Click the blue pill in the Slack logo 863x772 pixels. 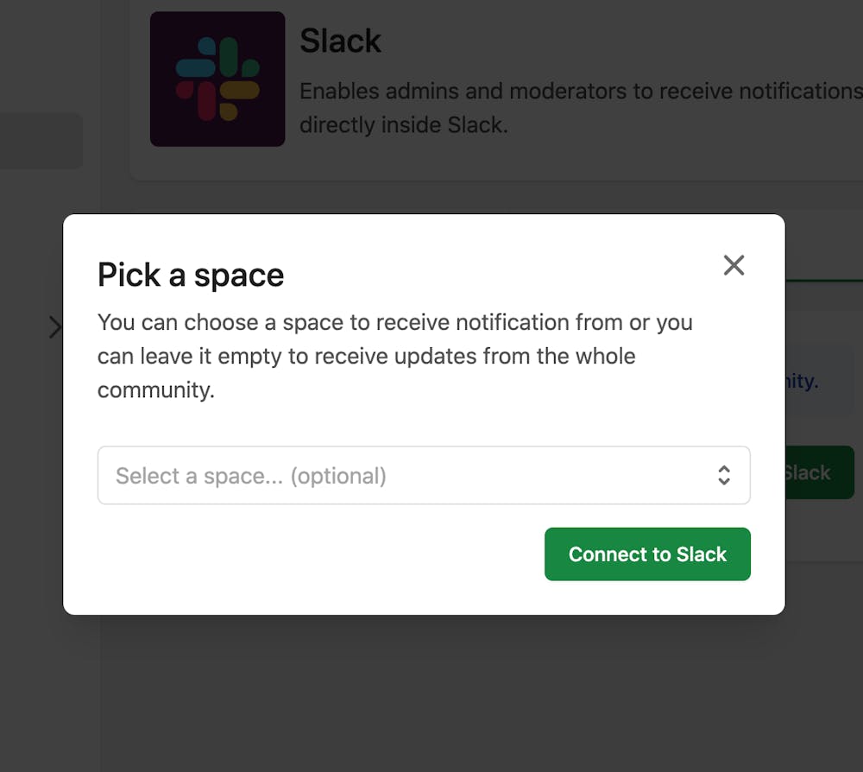point(196,67)
